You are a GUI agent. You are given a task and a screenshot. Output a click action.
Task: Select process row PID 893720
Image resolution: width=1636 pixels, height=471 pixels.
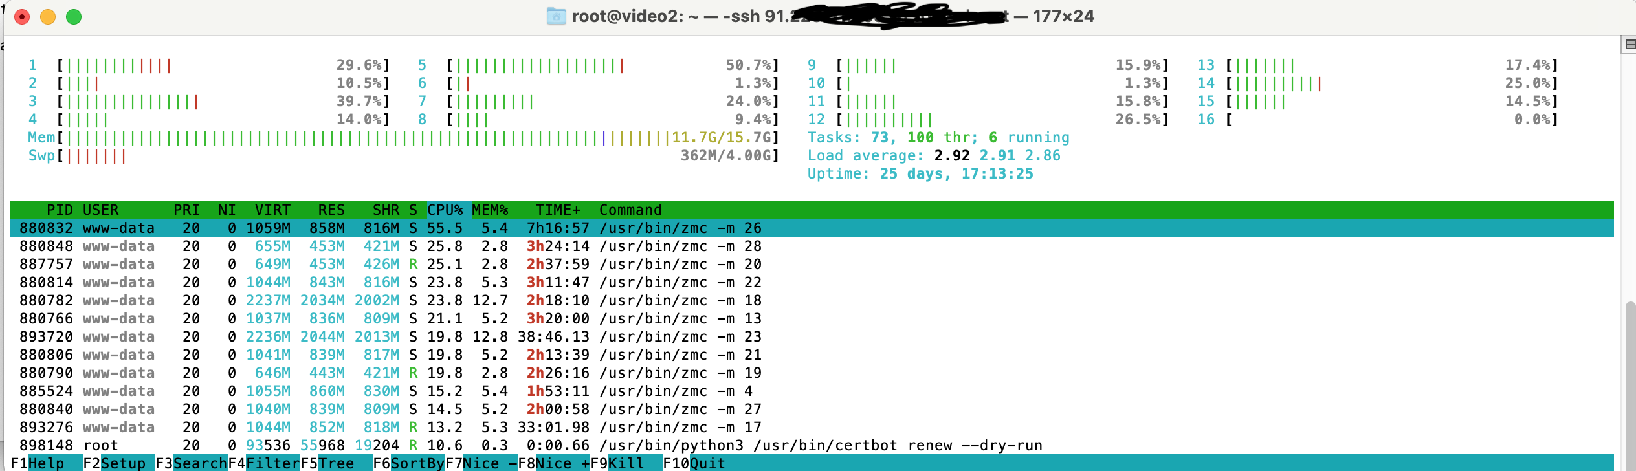[x=812, y=336]
